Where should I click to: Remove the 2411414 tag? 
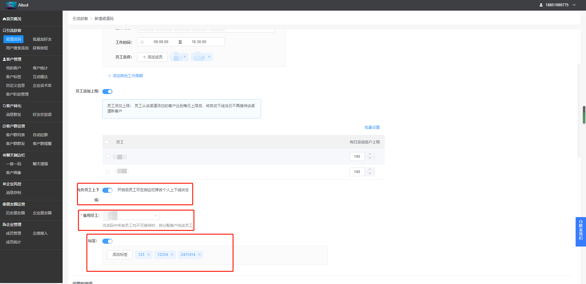(x=199, y=255)
